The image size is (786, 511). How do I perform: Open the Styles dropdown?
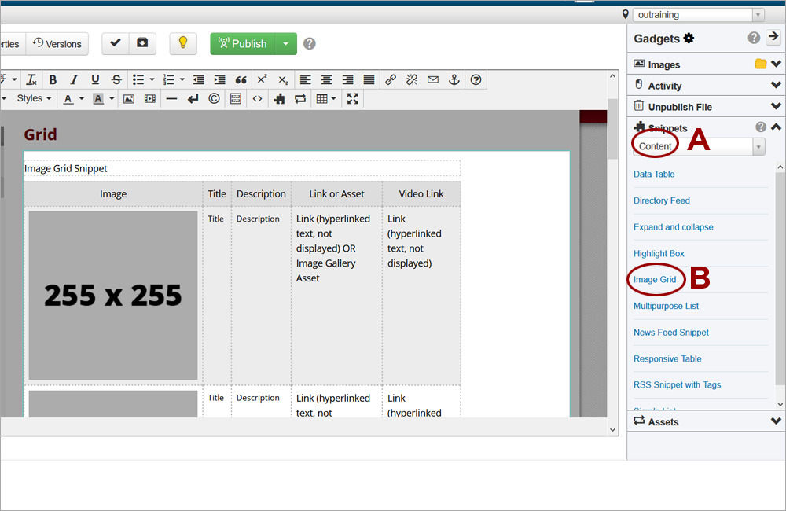point(34,98)
